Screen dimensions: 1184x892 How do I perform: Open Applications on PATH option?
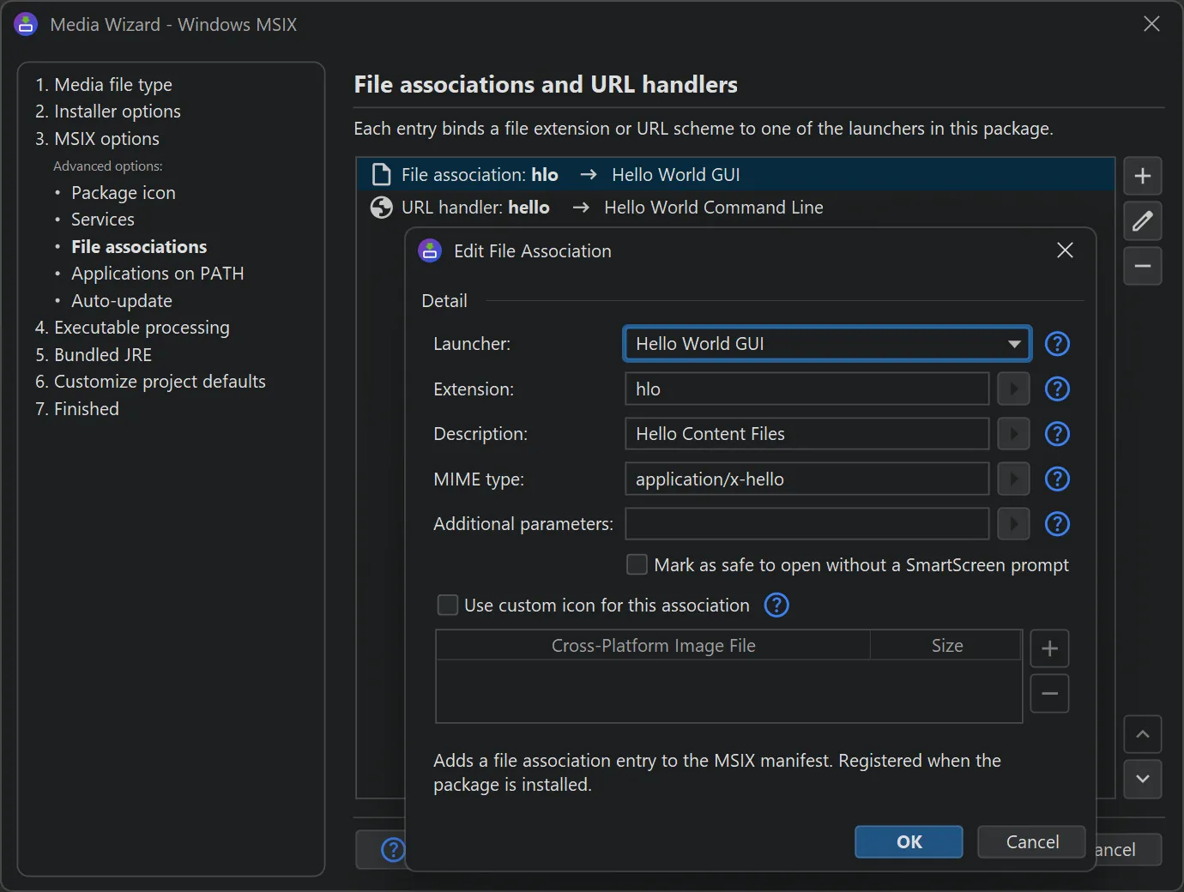(158, 274)
